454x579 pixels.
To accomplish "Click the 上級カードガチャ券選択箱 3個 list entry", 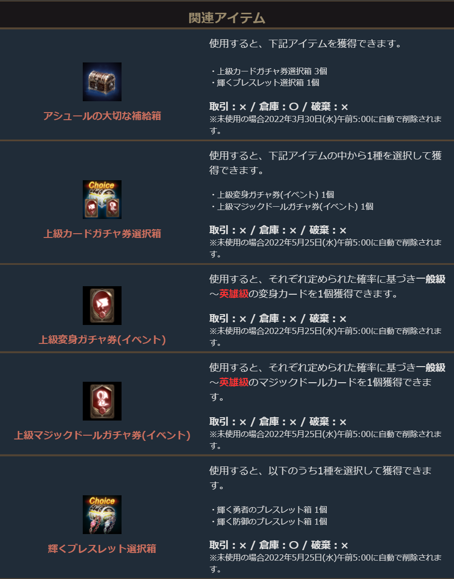I will click(269, 71).
